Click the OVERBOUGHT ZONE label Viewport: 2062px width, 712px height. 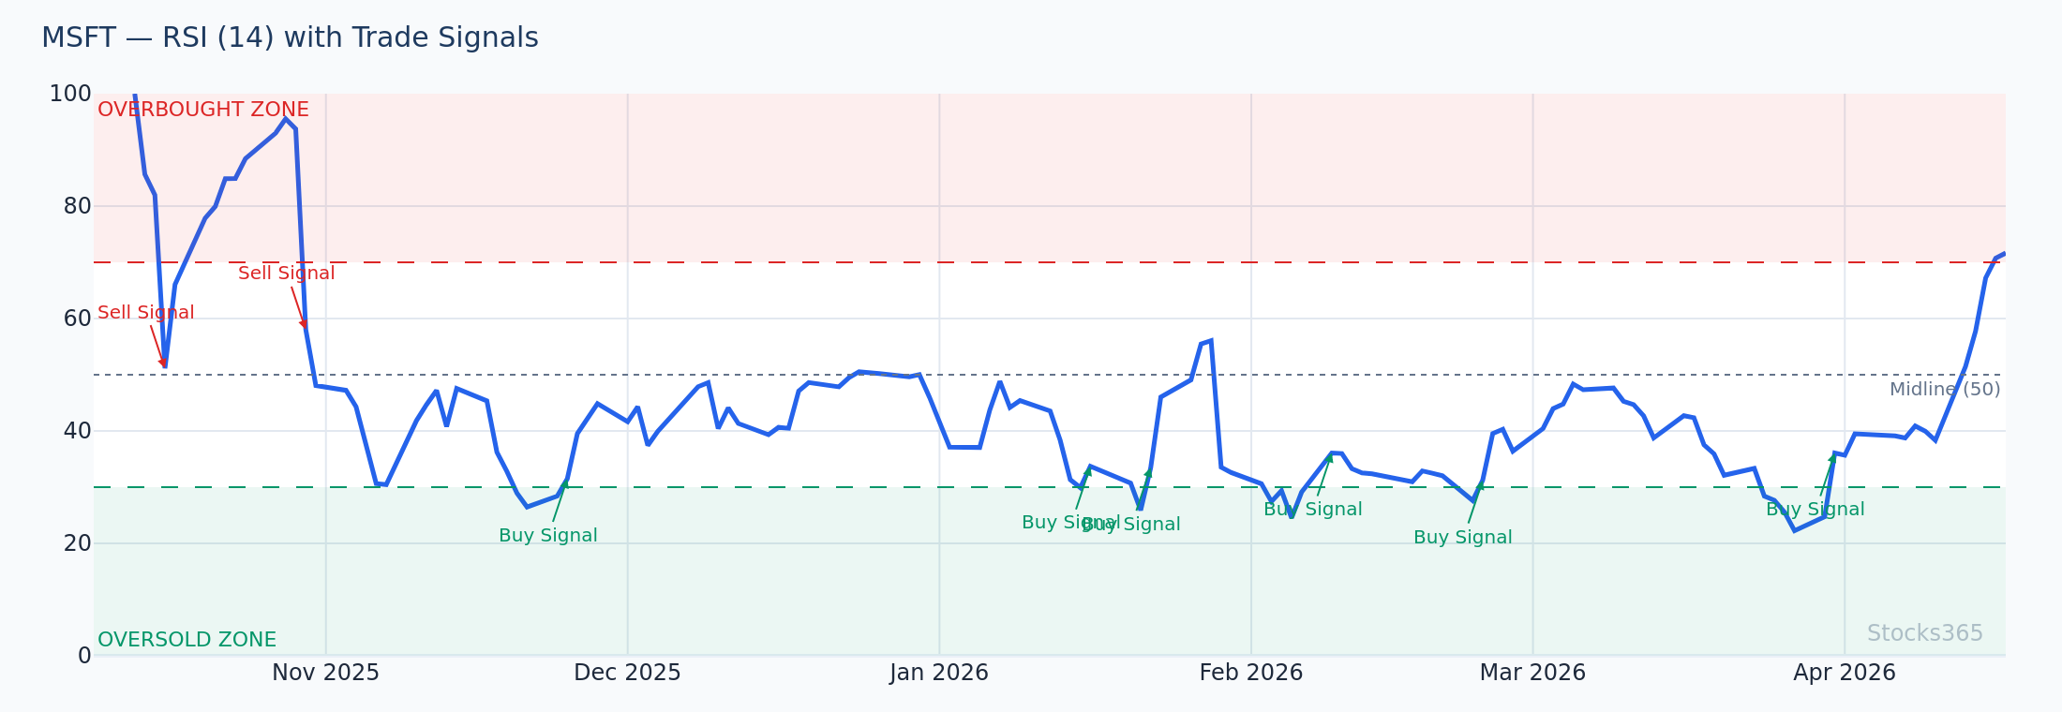coord(202,111)
